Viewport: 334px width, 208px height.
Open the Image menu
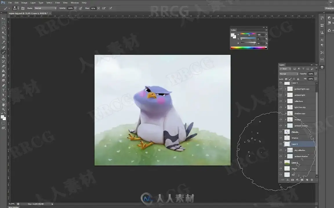pos(24,3)
